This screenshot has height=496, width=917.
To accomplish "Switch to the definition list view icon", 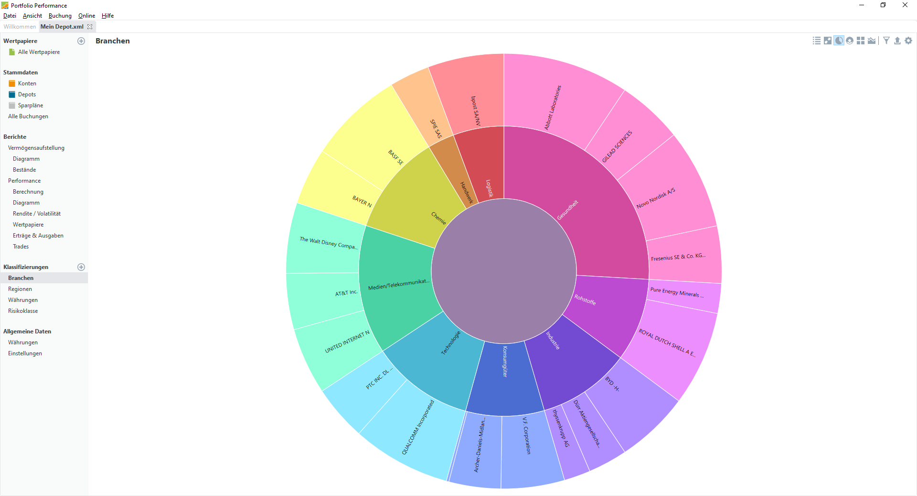I will click(x=817, y=41).
